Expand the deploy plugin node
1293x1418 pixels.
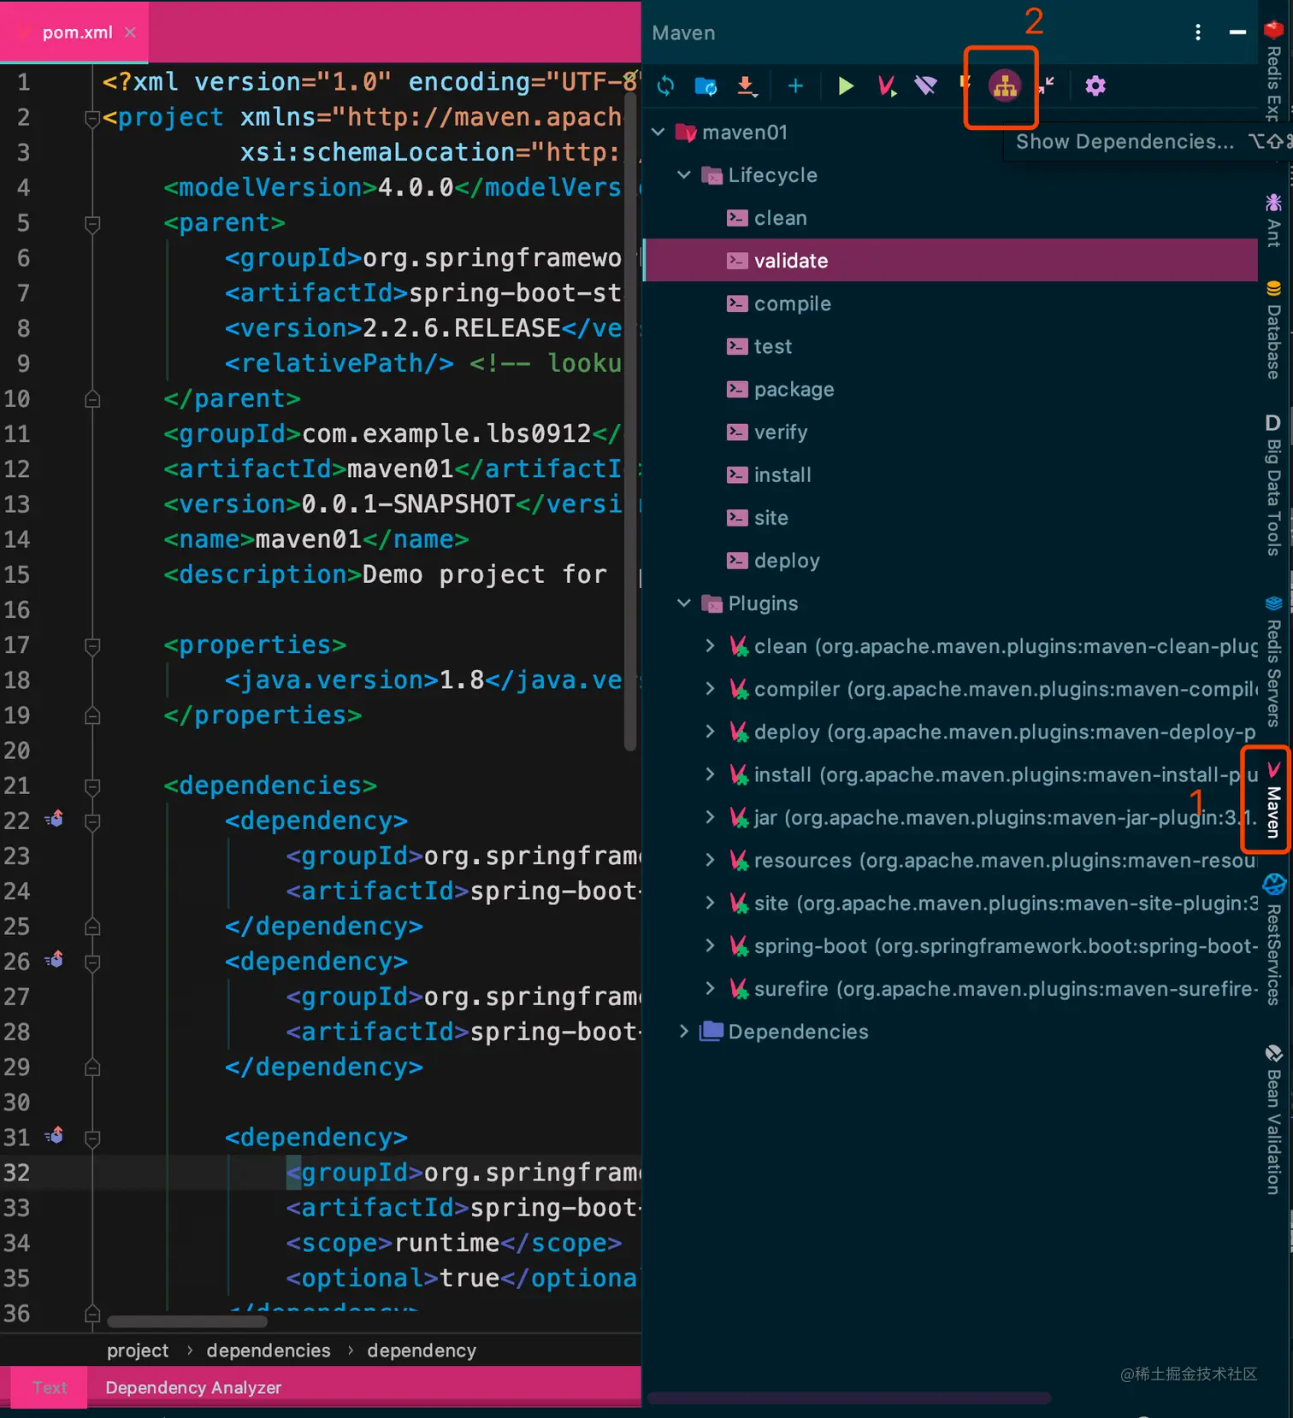click(710, 731)
